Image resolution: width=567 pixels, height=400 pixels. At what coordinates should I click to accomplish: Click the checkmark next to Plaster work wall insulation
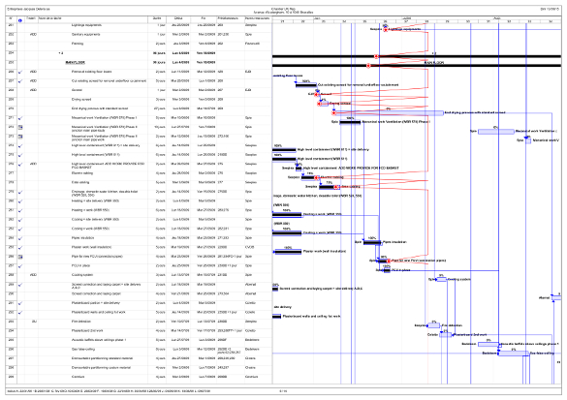(x=20, y=248)
